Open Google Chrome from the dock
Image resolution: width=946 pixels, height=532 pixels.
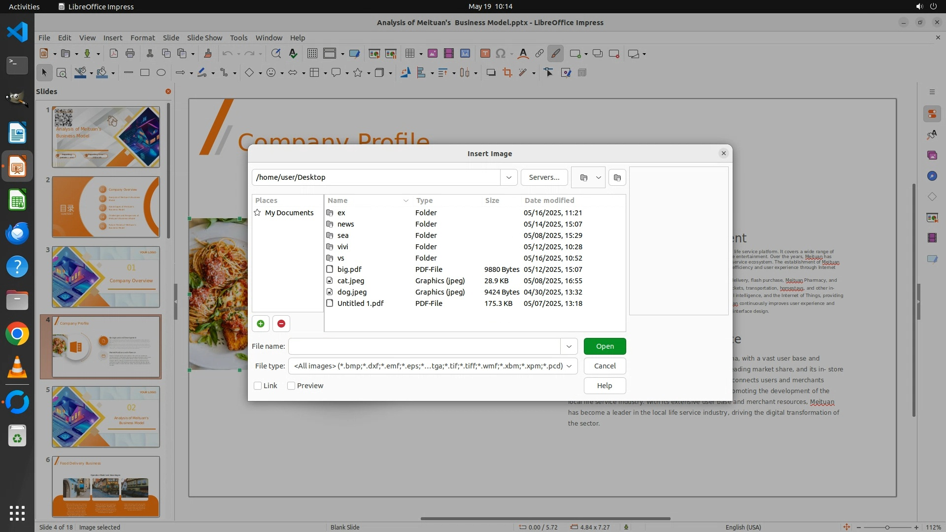tap(17, 334)
